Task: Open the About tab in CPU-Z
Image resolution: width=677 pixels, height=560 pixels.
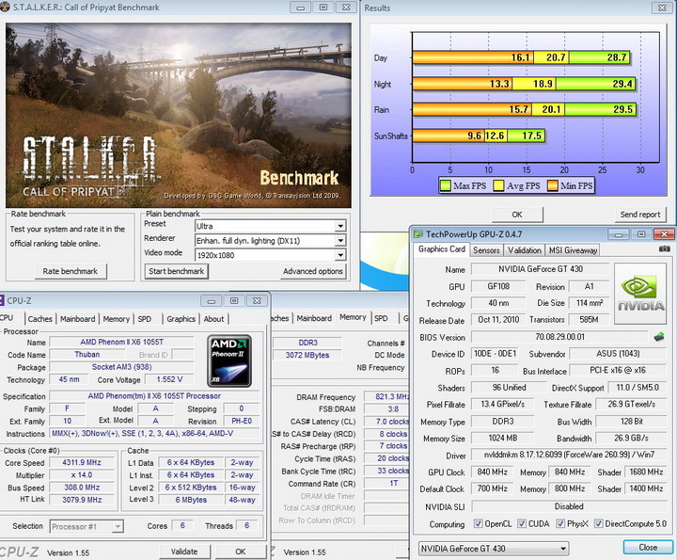Action: (x=213, y=319)
